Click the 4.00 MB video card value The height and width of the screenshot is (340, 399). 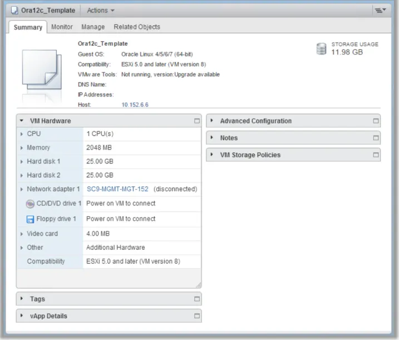click(x=98, y=234)
